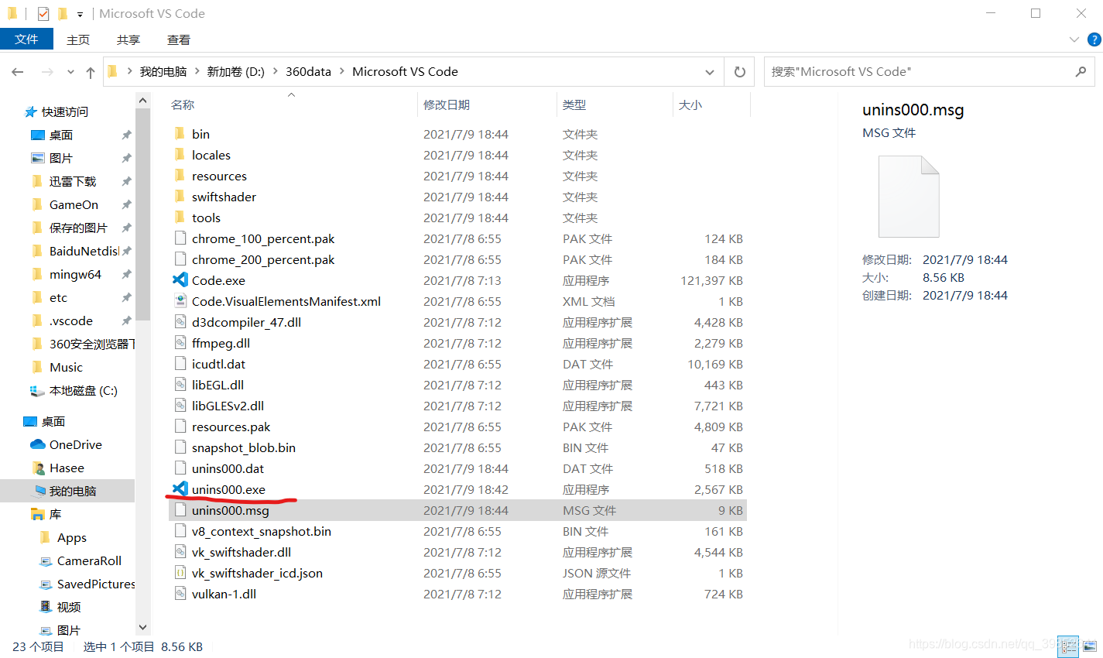Select the snapshot_blob.bin file name
Image resolution: width=1103 pixels, height=658 pixels.
pos(244,447)
